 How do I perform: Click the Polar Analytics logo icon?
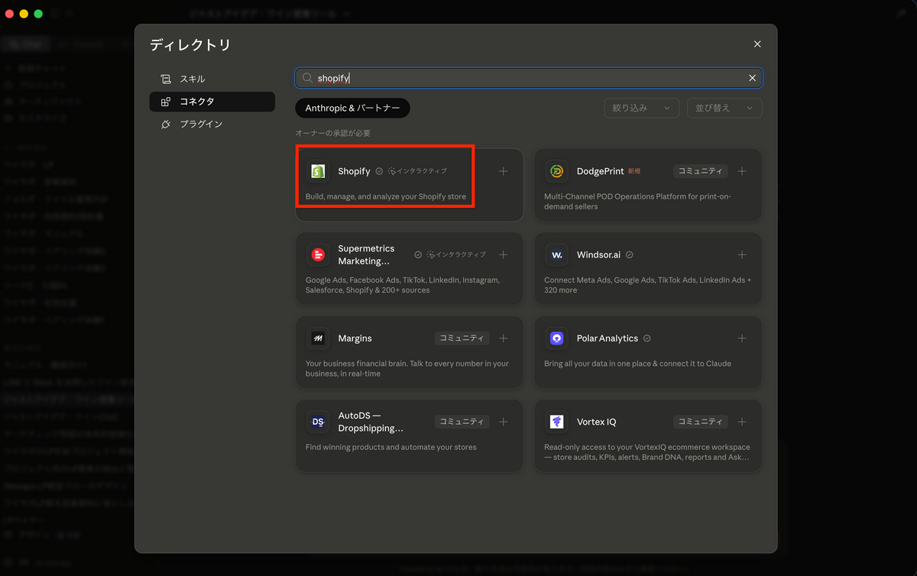pos(557,338)
